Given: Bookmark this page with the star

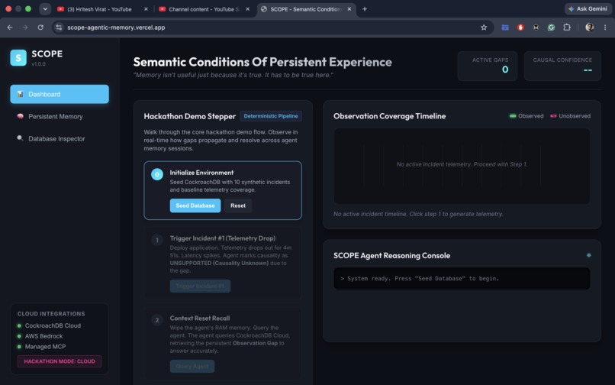Looking at the screenshot, I should [x=484, y=27].
